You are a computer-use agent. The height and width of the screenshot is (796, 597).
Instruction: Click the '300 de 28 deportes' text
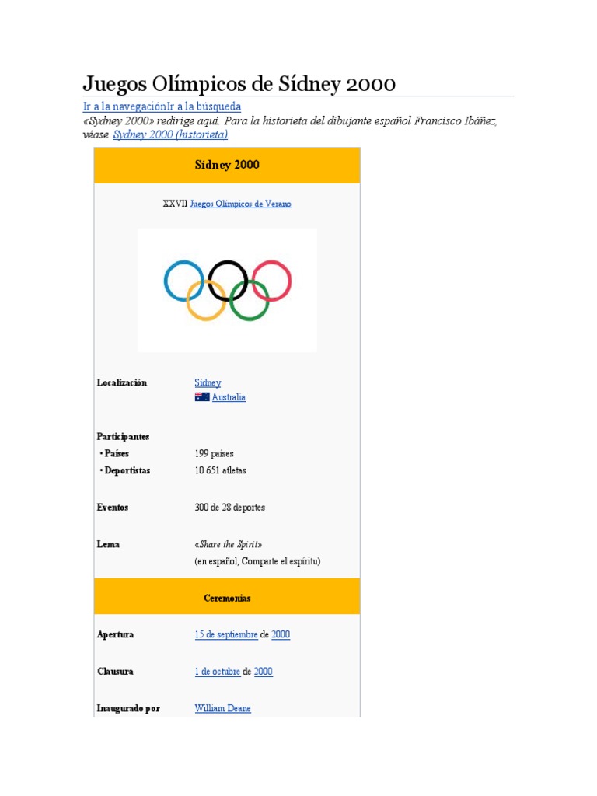229,508
